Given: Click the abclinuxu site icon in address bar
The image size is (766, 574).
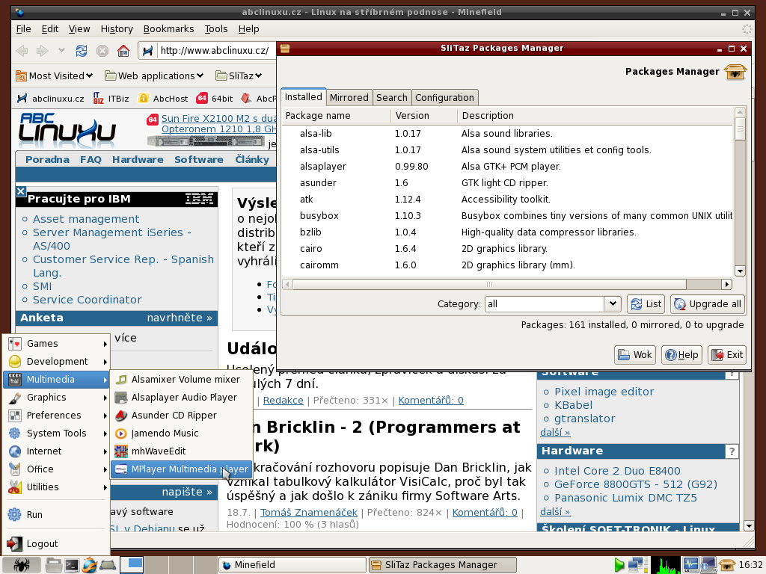Looking at the screenshot, I should pyautogui.click(x=147, y=50).
